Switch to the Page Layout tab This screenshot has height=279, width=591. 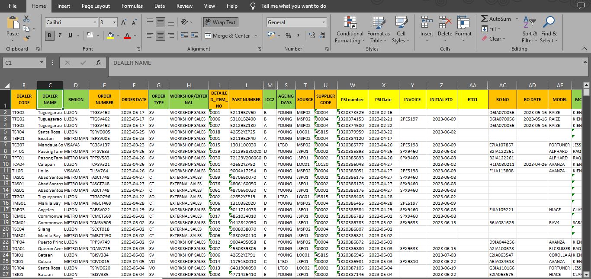click(x=96, y=6)
